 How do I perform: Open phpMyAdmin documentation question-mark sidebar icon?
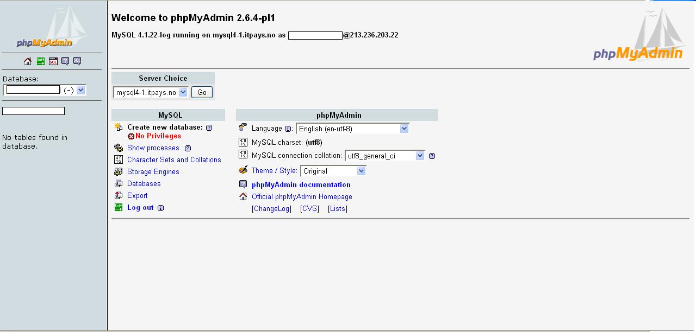coord(65,61)
